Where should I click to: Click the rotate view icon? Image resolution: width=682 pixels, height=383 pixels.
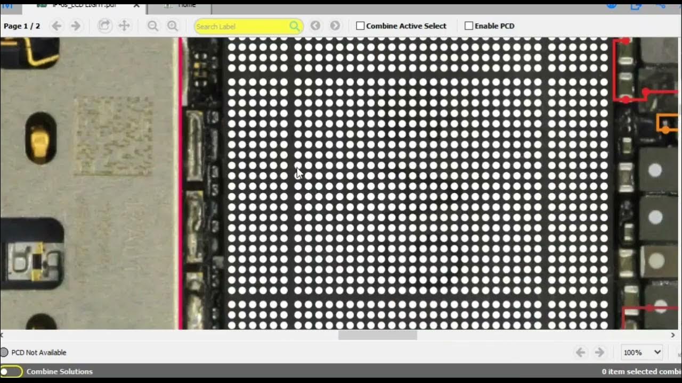click(104, 26)
